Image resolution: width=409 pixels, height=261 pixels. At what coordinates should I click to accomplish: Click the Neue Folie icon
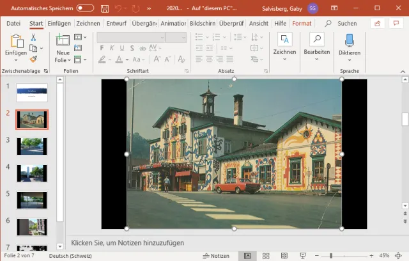(x=63, y=40)
